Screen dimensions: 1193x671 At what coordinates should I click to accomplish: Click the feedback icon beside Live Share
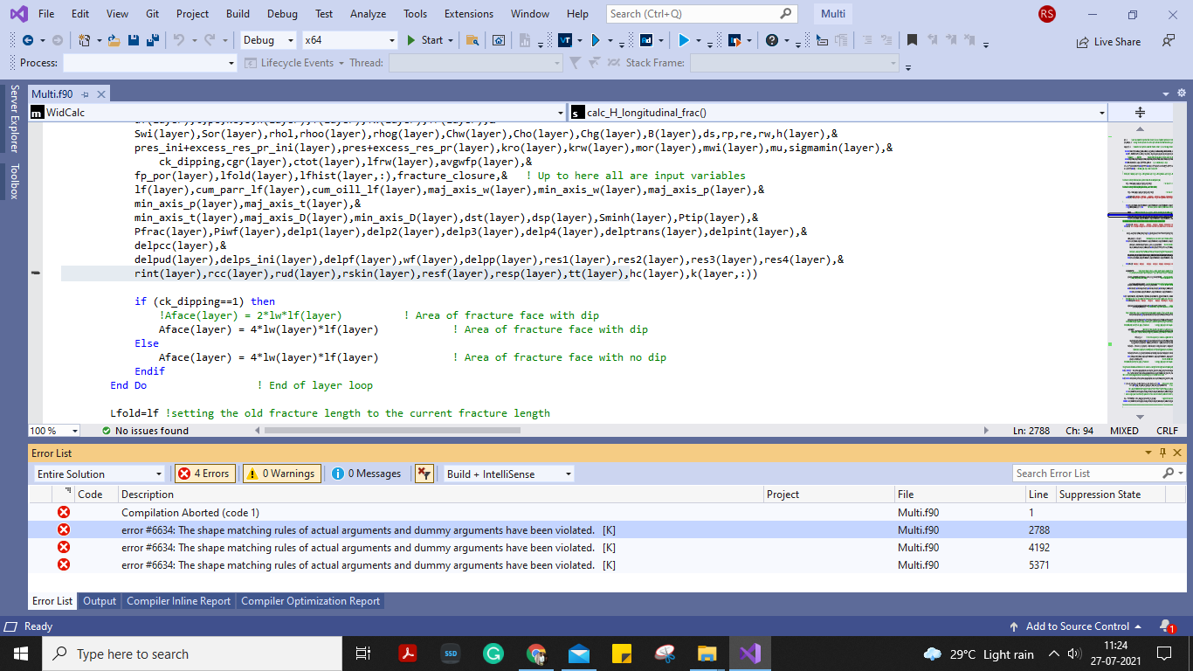tap(1169, 41)
